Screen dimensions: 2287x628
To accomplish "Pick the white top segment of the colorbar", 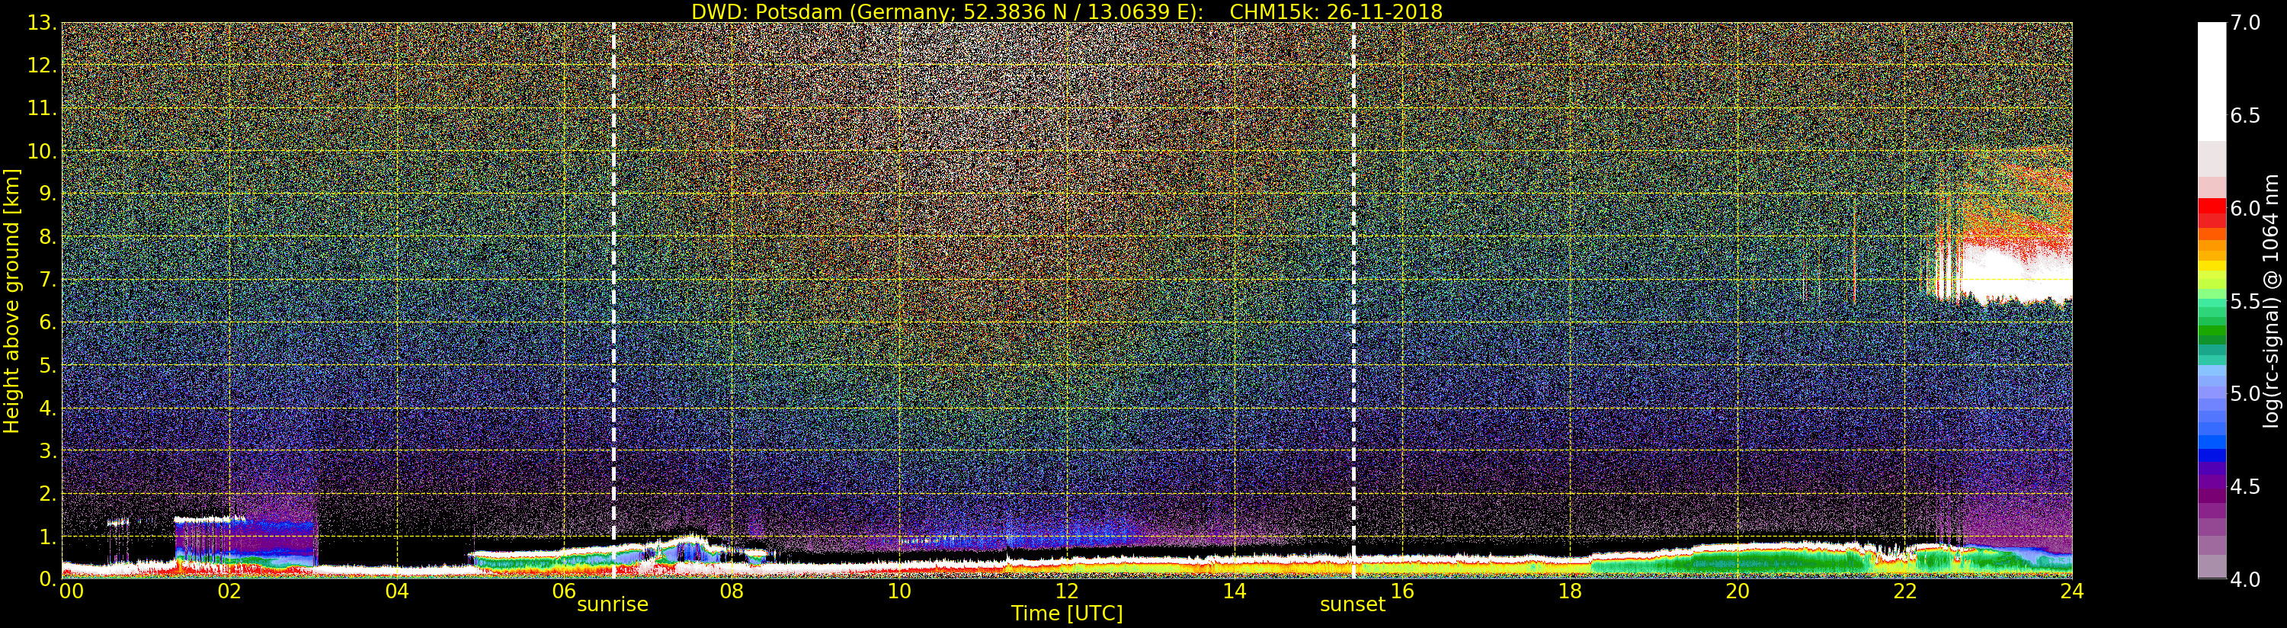I will click(x=2212, y=82).
